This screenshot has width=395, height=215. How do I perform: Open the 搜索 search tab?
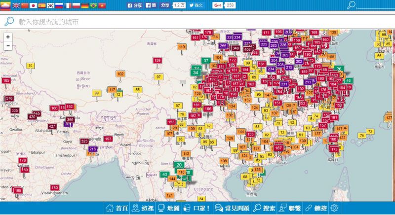pyautogui.click(x=264, y=208)
